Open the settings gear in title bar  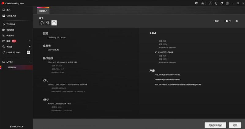[x=221, y=3]
